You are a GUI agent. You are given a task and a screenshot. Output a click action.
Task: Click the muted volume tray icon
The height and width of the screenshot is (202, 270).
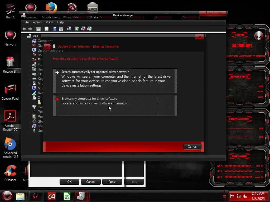[245, 196]
